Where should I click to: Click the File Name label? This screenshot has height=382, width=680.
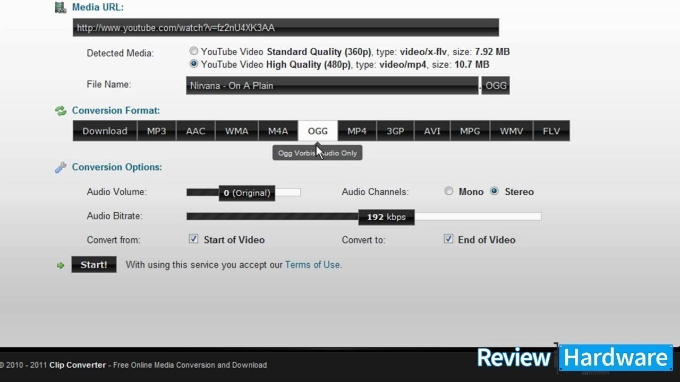[x=109, y=84]
